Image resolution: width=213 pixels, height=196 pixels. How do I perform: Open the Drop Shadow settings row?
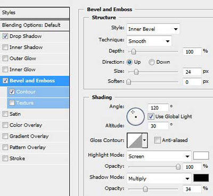point(35,36)
